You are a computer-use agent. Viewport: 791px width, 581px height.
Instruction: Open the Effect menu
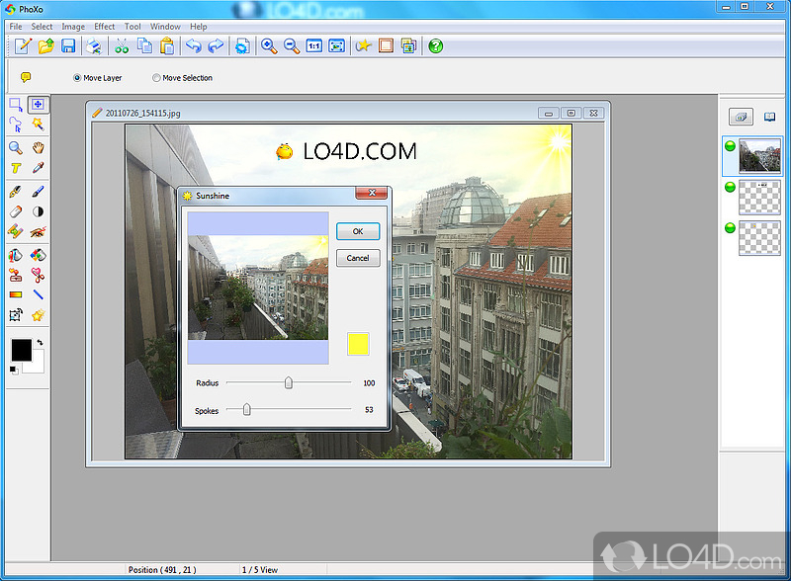coord(105,27)
